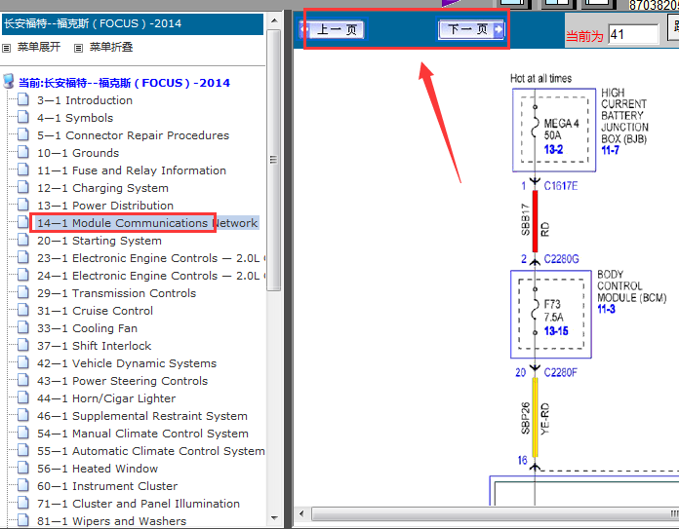Click page icon beside 12—1 Charging System
The image size is (679, 529).
[23, 187]
